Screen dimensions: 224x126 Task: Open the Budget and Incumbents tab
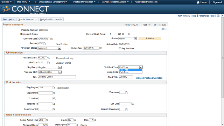[51, 20]
